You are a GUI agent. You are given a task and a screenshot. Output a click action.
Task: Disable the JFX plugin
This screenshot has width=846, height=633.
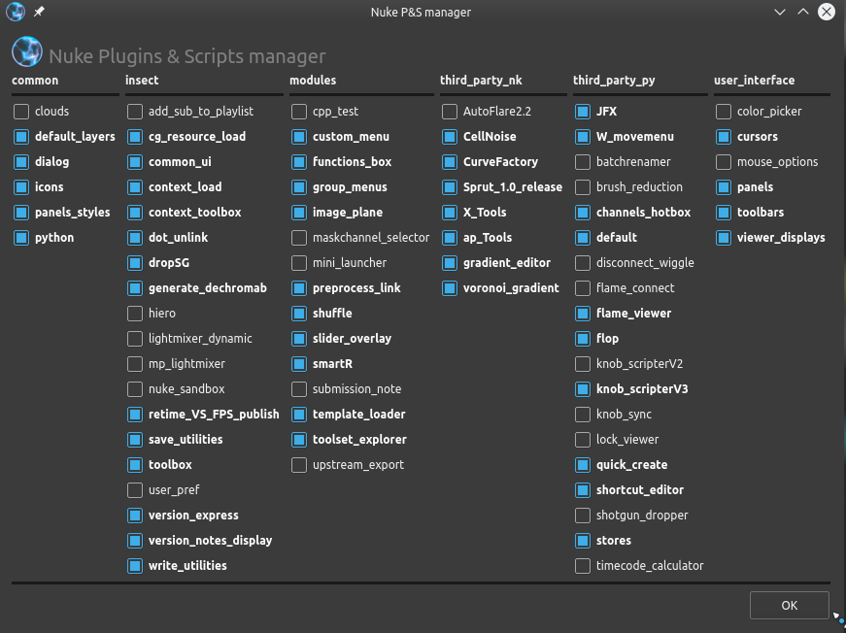coord(582,111)
